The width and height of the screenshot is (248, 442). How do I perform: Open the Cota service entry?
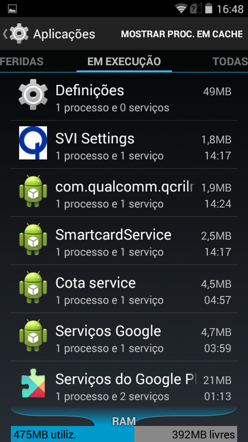tap(124, 289)
